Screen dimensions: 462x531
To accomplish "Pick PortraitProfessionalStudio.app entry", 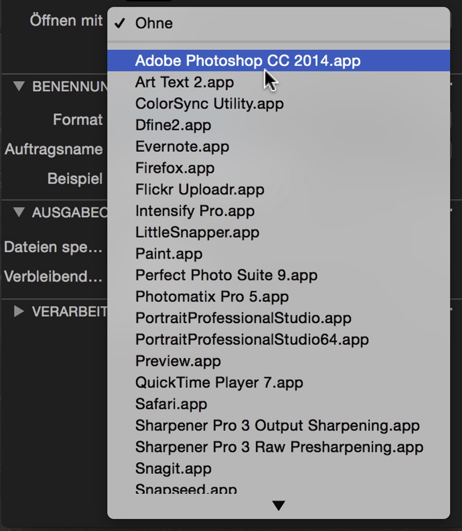I will pos(278,318).
